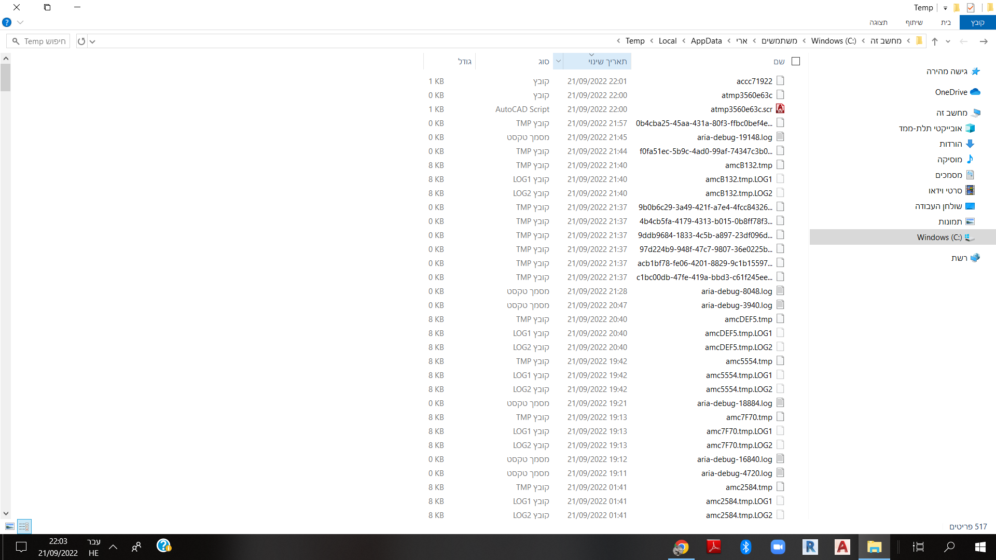Open the help question mark icon
The image size is (996, 560).
click(7, 22)
